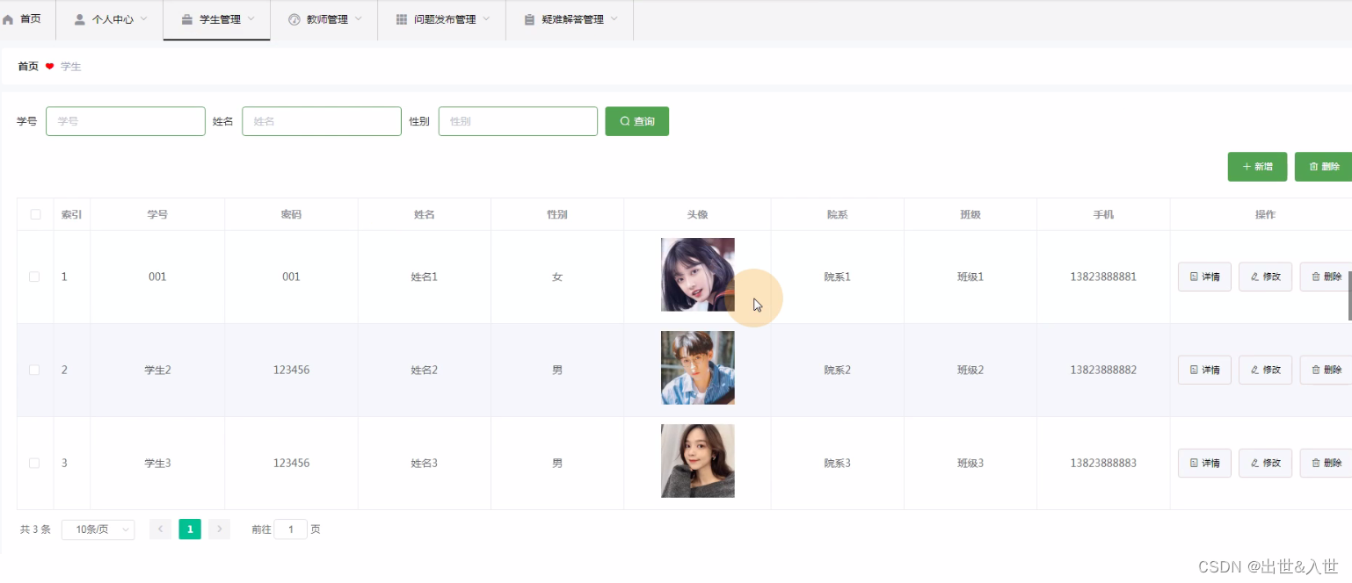This screenshot has width=1352, height=583.
Task: Check the checkbox for 学生2 row
Action: coord(34,370)
